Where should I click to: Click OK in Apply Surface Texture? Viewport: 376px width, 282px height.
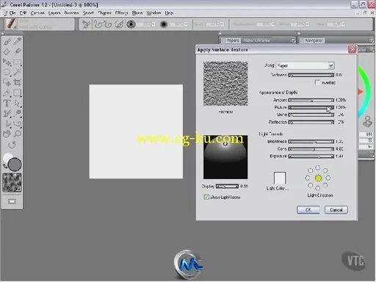tap(308, 210)
